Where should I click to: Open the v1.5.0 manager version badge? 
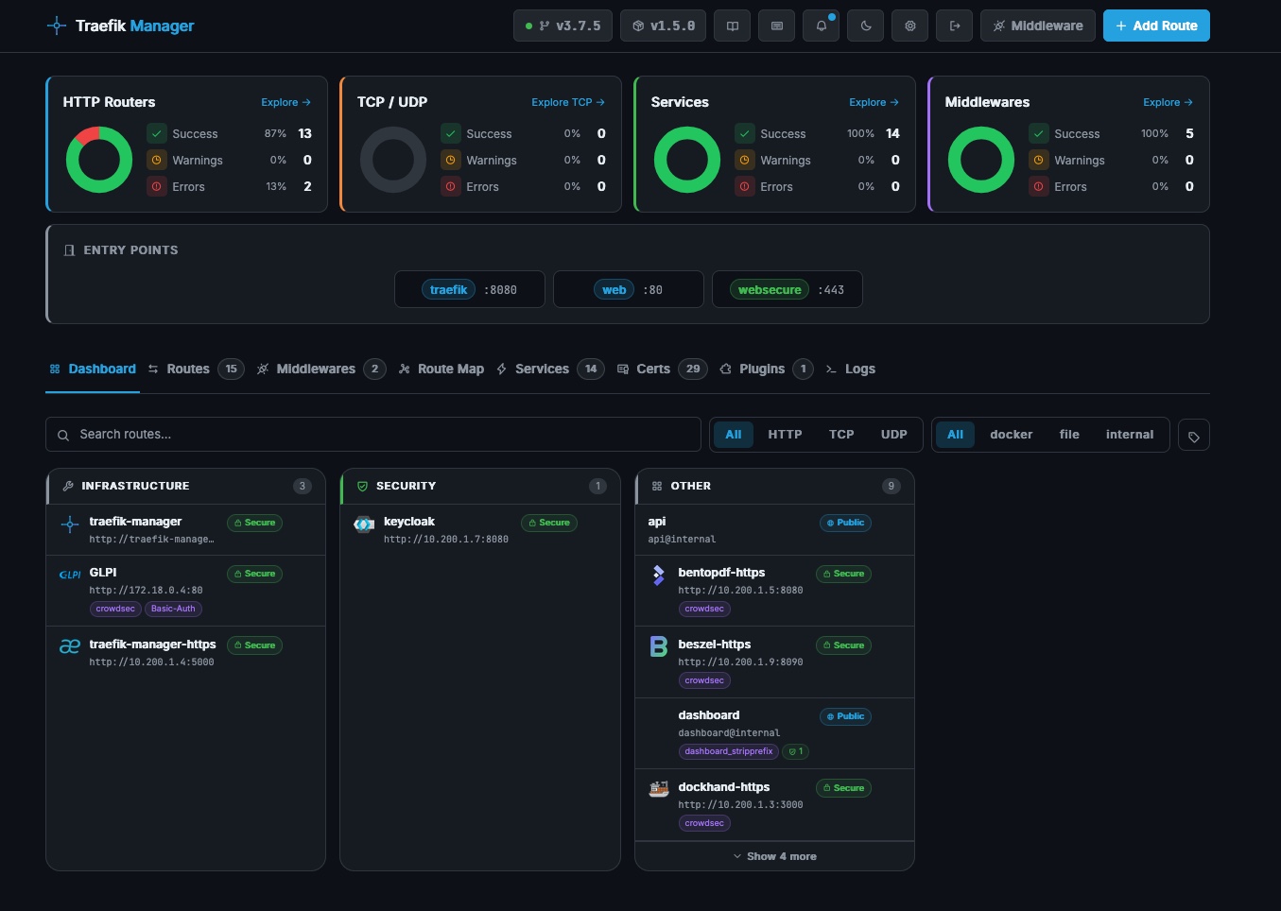(x=664, y=26)
